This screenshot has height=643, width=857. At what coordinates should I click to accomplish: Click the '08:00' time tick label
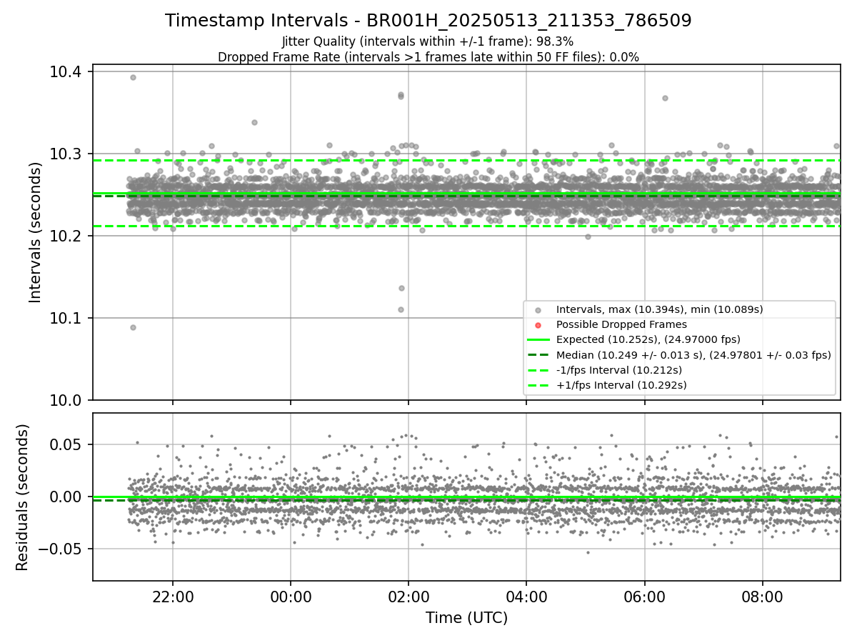(x=763, y=597)
